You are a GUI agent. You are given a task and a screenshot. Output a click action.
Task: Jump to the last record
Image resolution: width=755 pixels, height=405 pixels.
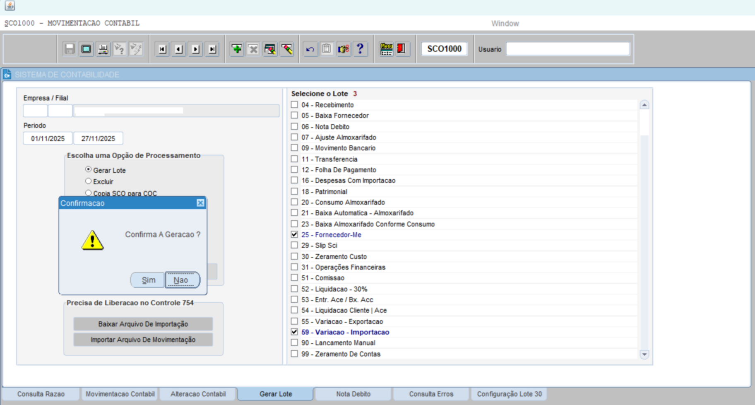point(212,49)
